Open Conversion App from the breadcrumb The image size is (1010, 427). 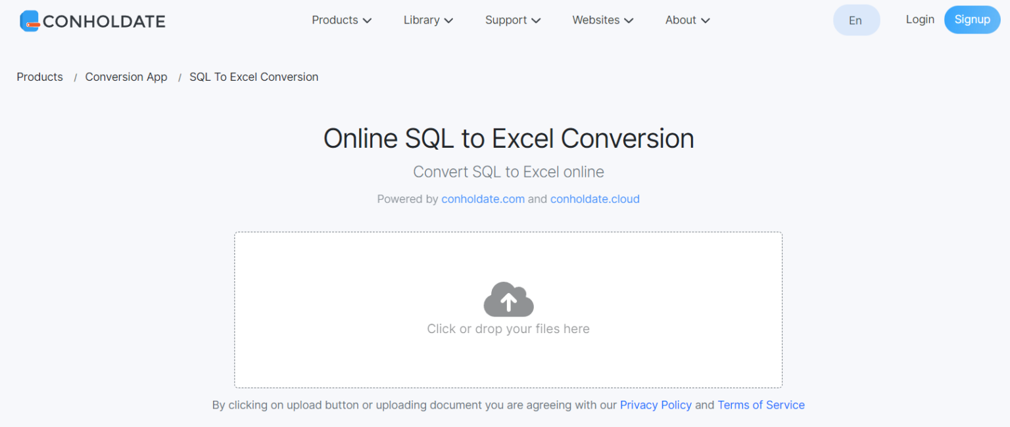point(126,77)
